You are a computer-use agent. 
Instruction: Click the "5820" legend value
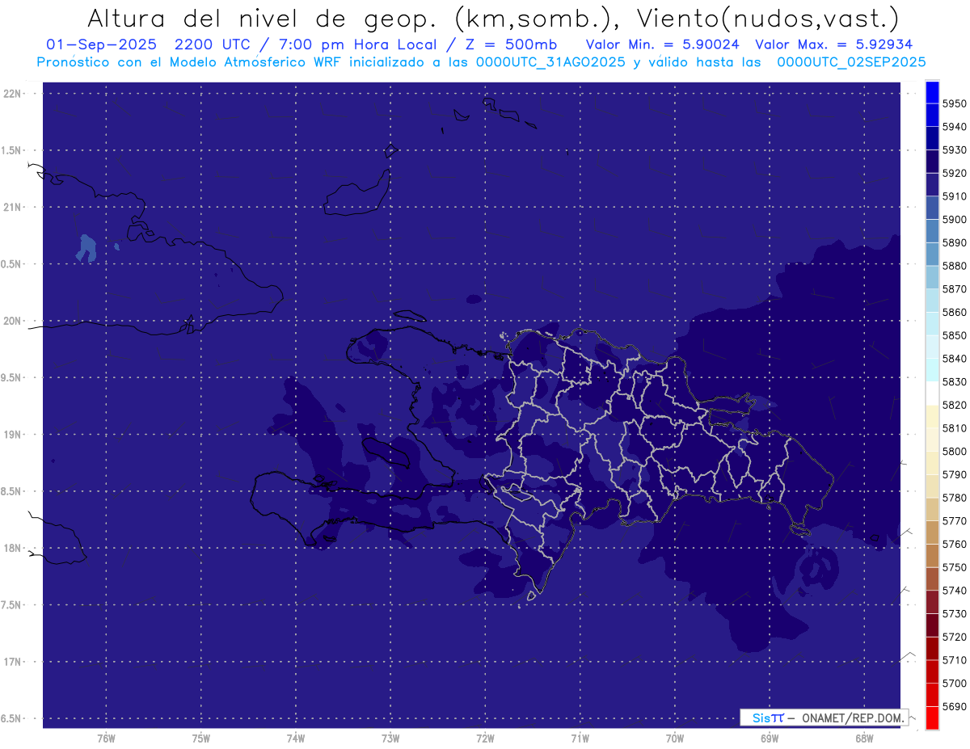click(954, 405)
